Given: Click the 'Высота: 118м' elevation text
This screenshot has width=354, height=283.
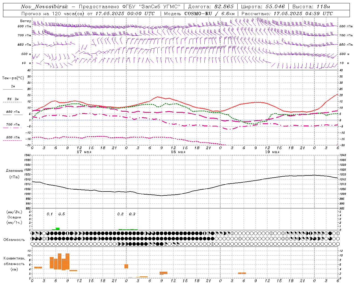Looking at the screenshot, I should coord(311,7).
